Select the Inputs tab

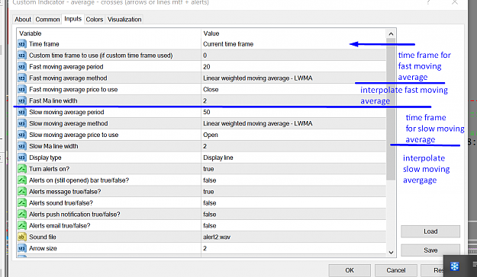click(73, 19)
